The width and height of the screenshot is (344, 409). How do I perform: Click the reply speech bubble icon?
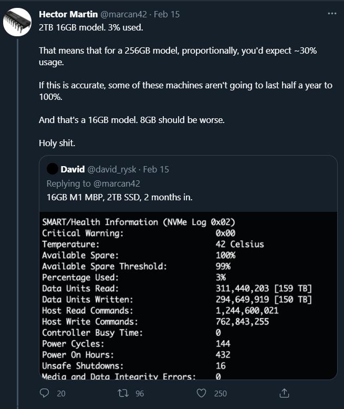pos(45,393)
